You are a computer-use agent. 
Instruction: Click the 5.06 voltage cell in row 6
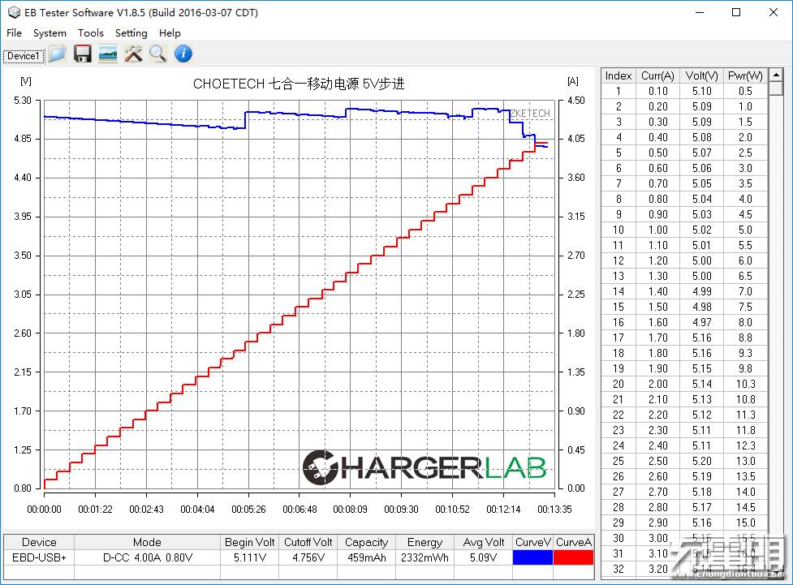701,168
